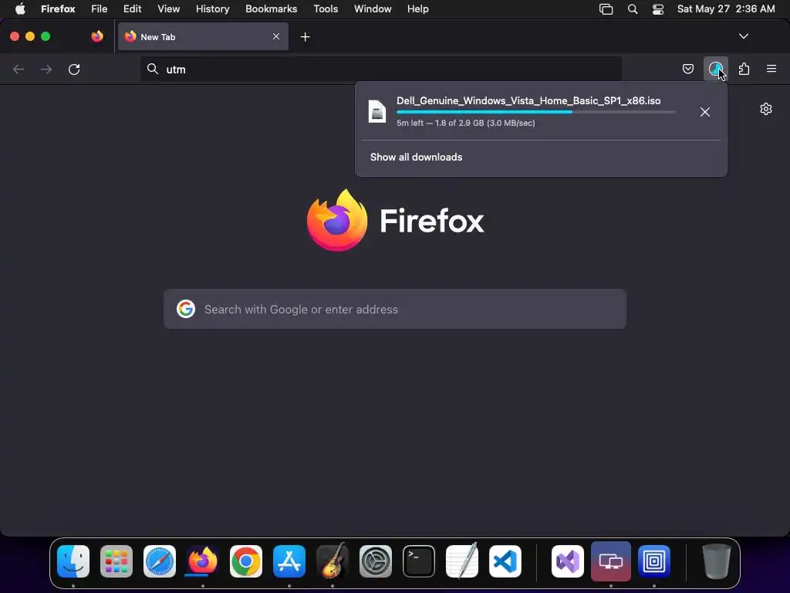Open Finder from the Dock

pos(73,561)
